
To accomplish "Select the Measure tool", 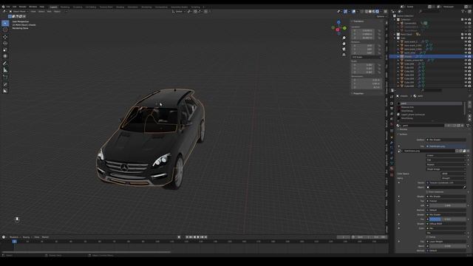I will click(x=5, y=70).
